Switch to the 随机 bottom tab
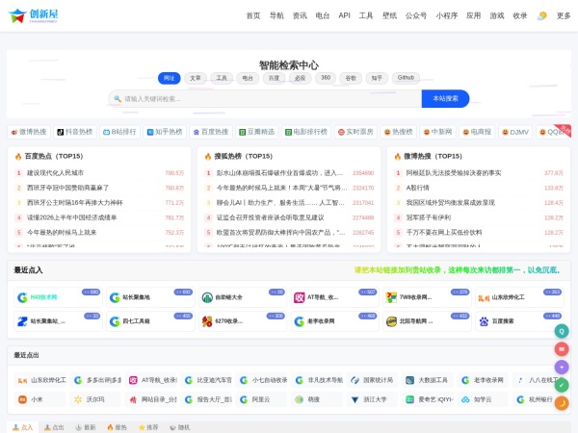 (179, 427)
